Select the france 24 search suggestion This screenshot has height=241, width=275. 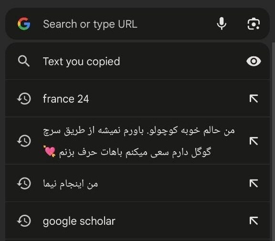[x=137, y=98]
